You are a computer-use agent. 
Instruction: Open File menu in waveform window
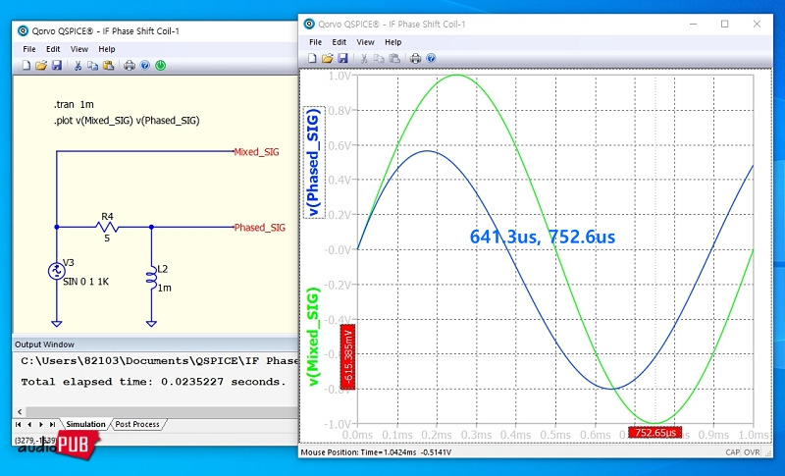(315, 42)
